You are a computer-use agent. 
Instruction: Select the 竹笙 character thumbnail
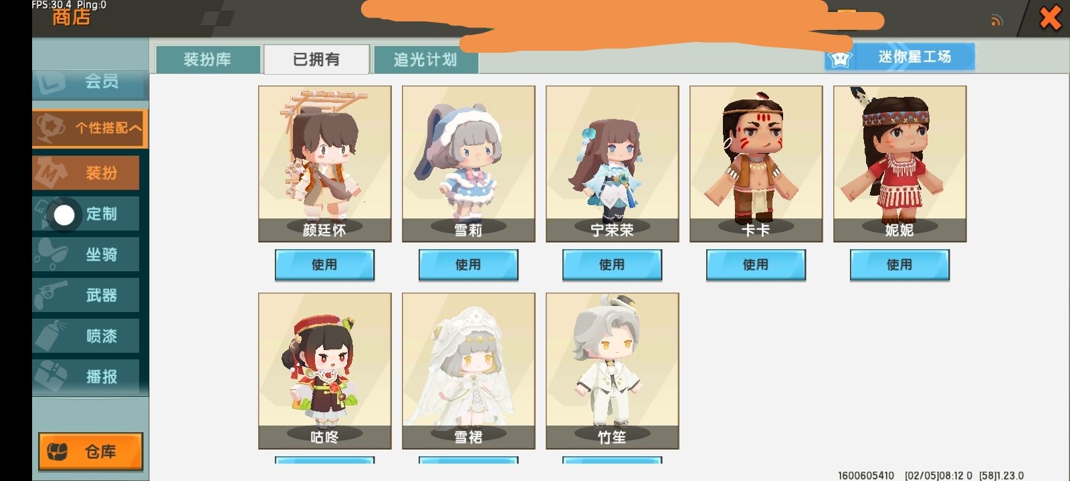tap(612, 371)
